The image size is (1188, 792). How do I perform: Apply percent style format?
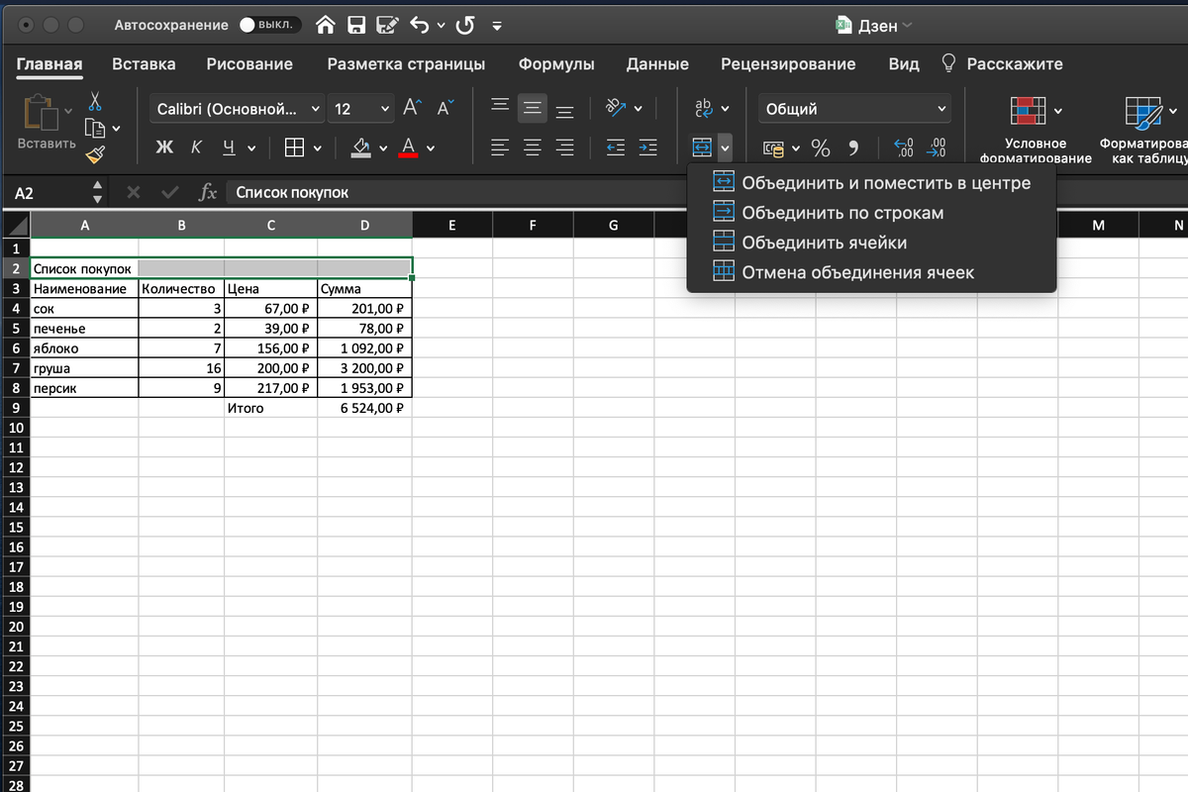(x=821, y=148)
